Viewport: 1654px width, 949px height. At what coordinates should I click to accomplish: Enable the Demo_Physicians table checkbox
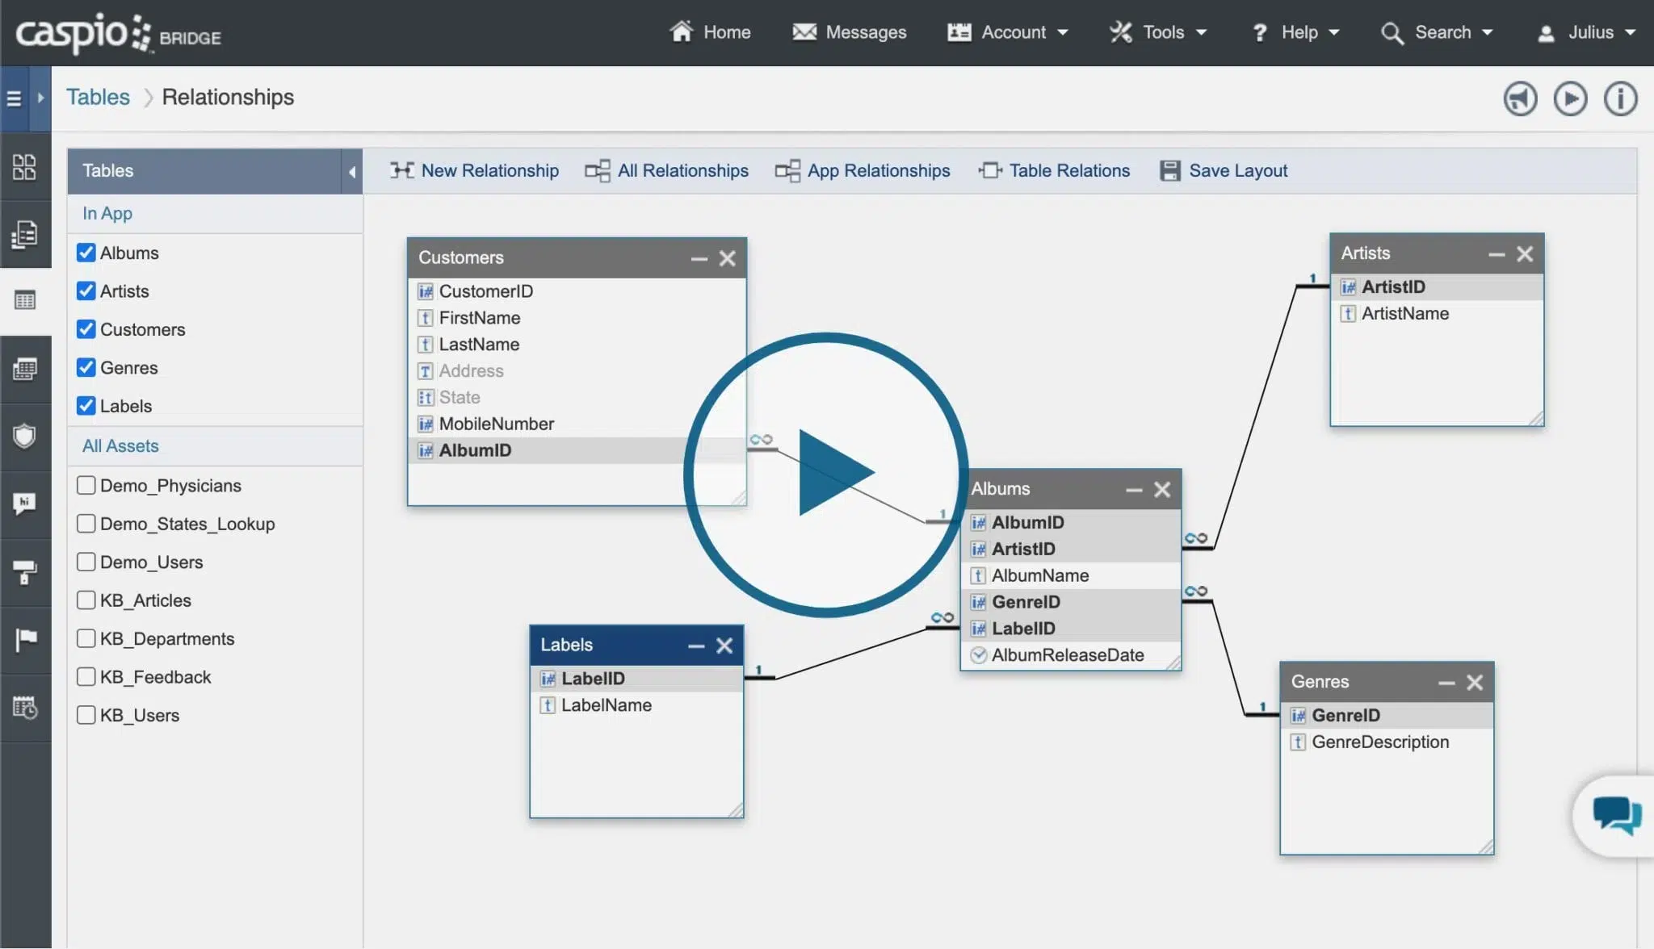coord(86,485)
